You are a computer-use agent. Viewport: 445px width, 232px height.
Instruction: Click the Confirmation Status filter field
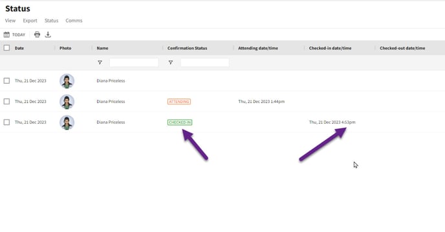click(205, 63)
